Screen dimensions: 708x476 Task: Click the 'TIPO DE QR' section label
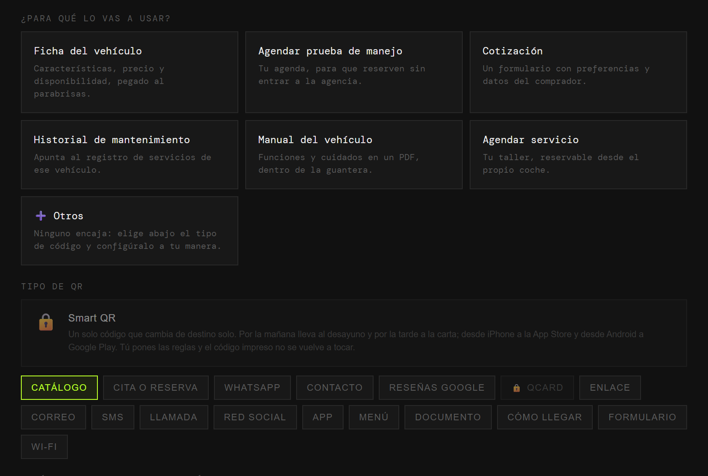(52, 287)
